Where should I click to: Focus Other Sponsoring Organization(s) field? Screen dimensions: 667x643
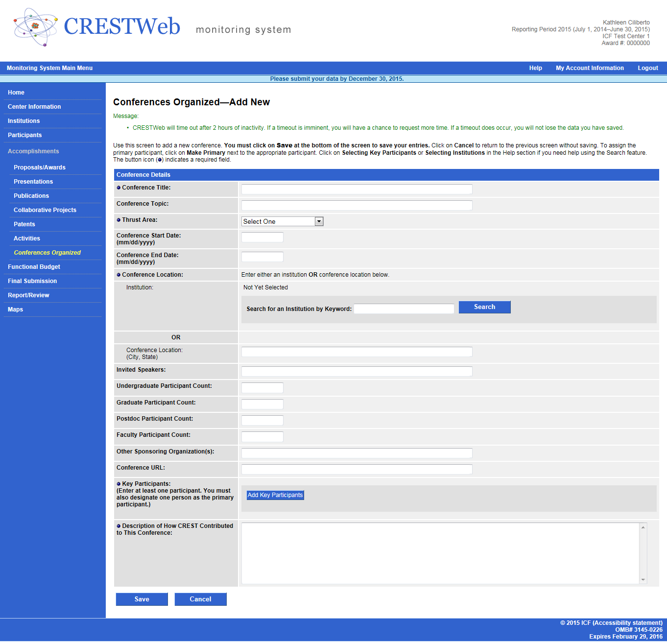click(x=357, y=453)
